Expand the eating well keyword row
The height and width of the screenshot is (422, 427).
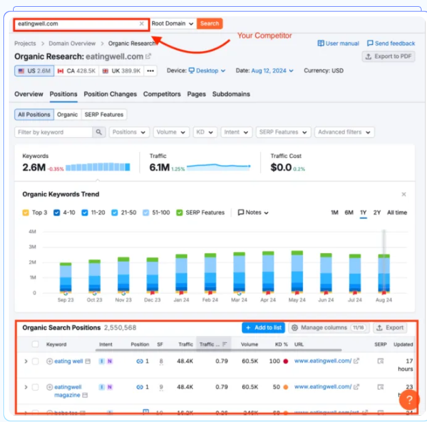click(26, 361)
